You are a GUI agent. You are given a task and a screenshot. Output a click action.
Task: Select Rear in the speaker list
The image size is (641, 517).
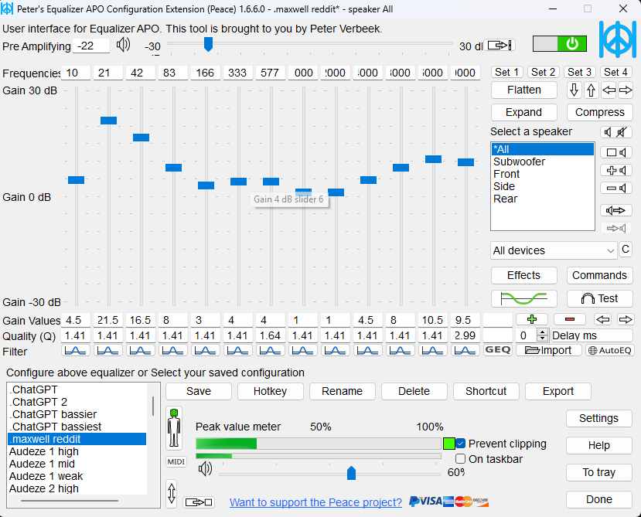543,199
